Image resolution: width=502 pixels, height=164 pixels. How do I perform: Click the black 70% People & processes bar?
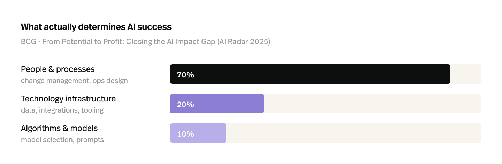310,74
